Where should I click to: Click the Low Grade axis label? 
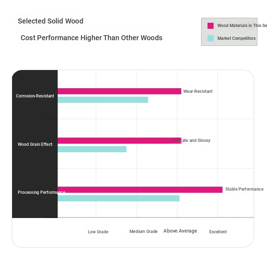pyautogui.click(x=98, y=232)
